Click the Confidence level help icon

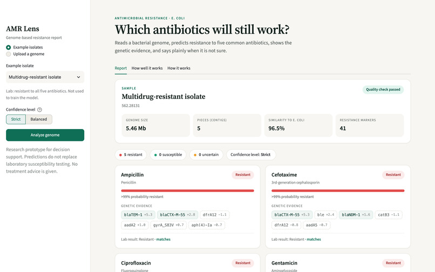(39, 110)
